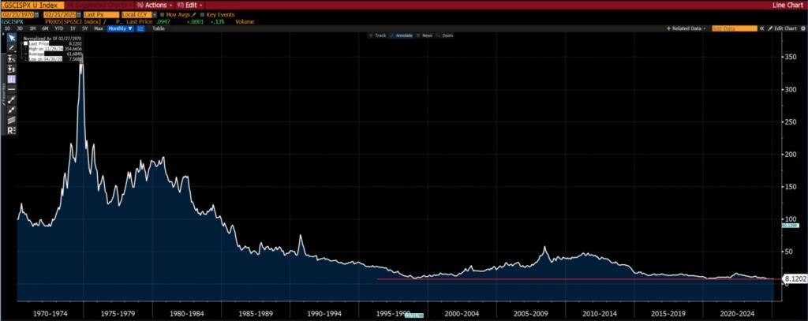Open the Edit menu
Screen dimensions: 808x321
[x=190, y=5]
